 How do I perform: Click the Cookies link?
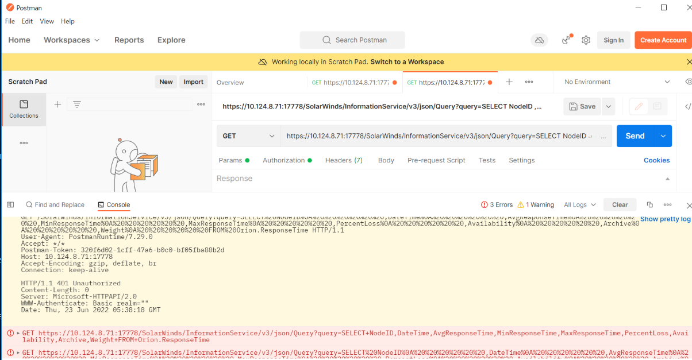656,160
